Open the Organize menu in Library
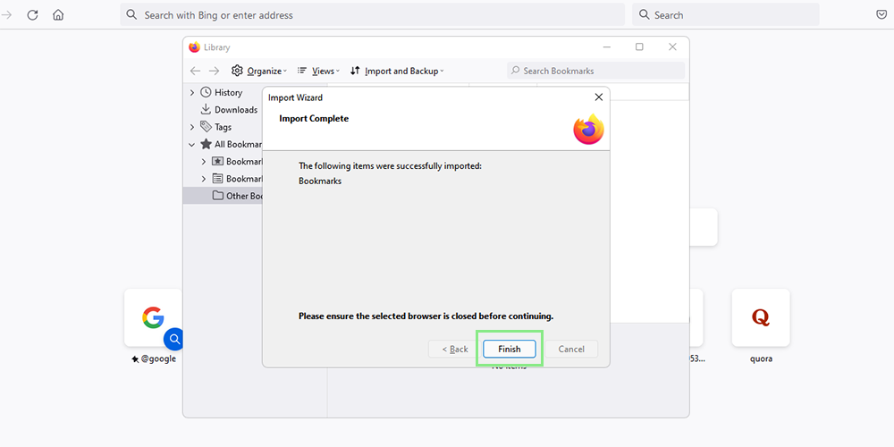Screen dimensions: 894x447 259,71
